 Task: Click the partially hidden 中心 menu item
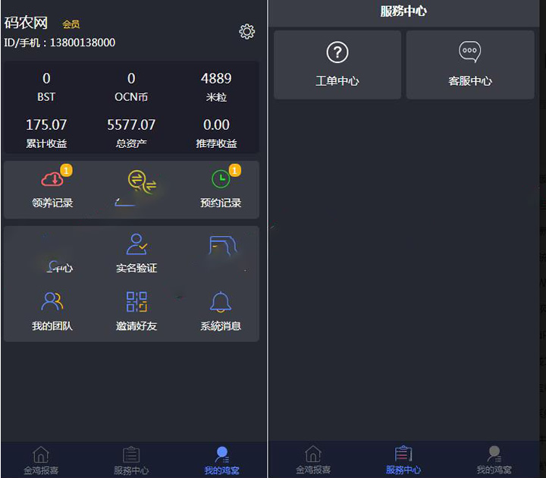point(60,267)
